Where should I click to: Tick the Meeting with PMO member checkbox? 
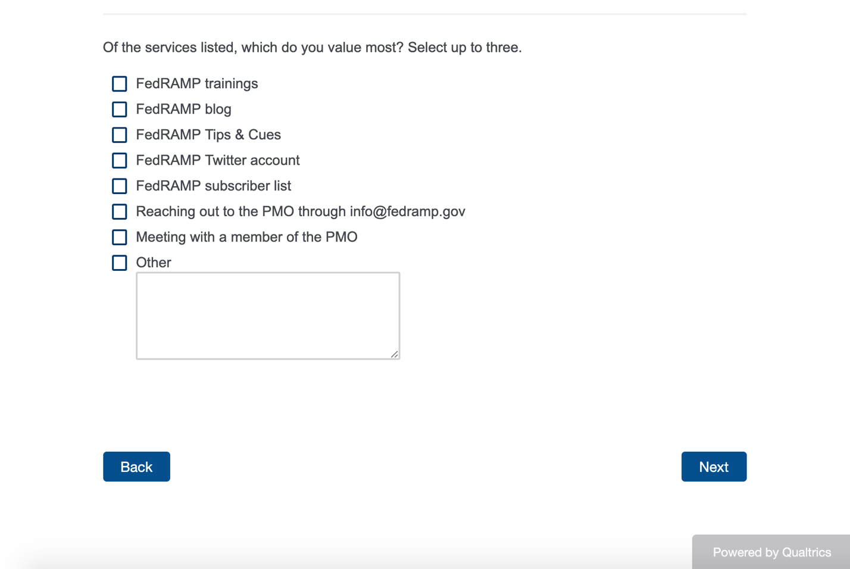click(x=120, y=237)
